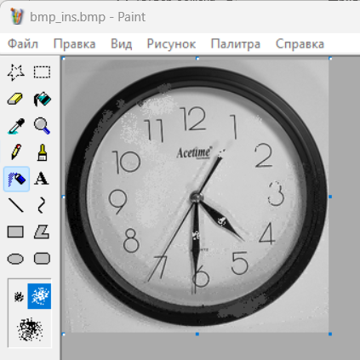Open the Палитра menu

(236, 44)
